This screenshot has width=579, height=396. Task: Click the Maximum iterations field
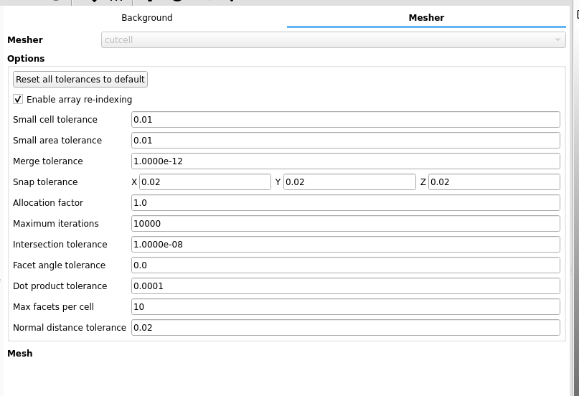345,224
